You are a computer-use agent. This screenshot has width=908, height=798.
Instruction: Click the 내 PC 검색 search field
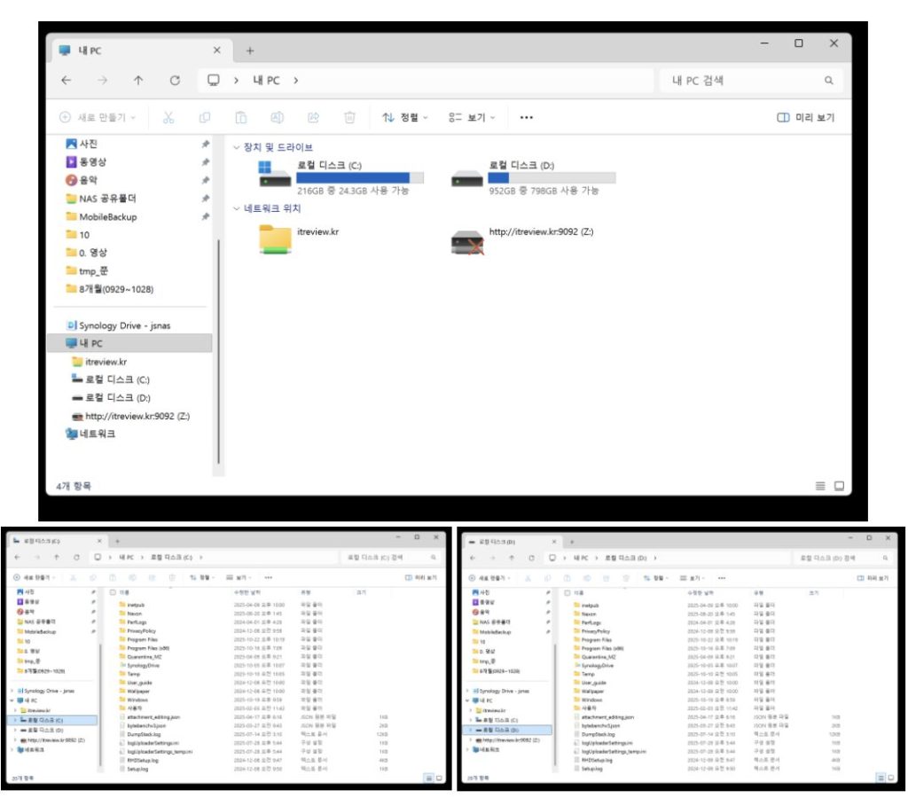tap(740, 81)
